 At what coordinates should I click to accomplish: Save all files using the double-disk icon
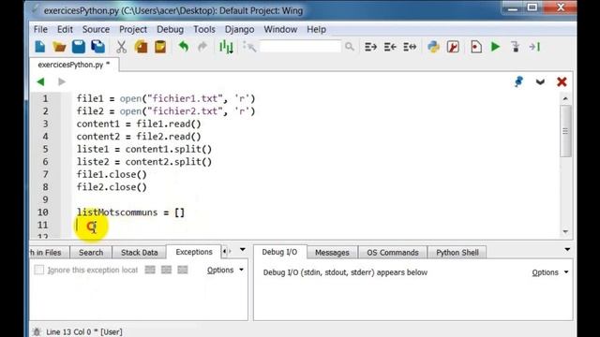(97, 47)
